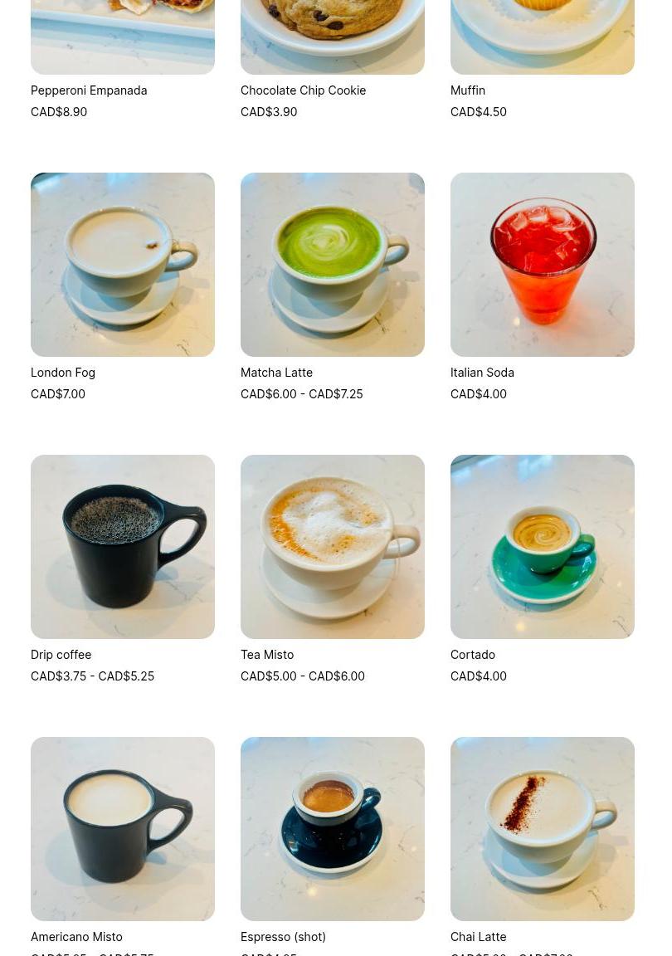Viewport: 672px width, 956px height.
Task: Click the Pepperoni Empanada title link
Action: click(89, 90)
